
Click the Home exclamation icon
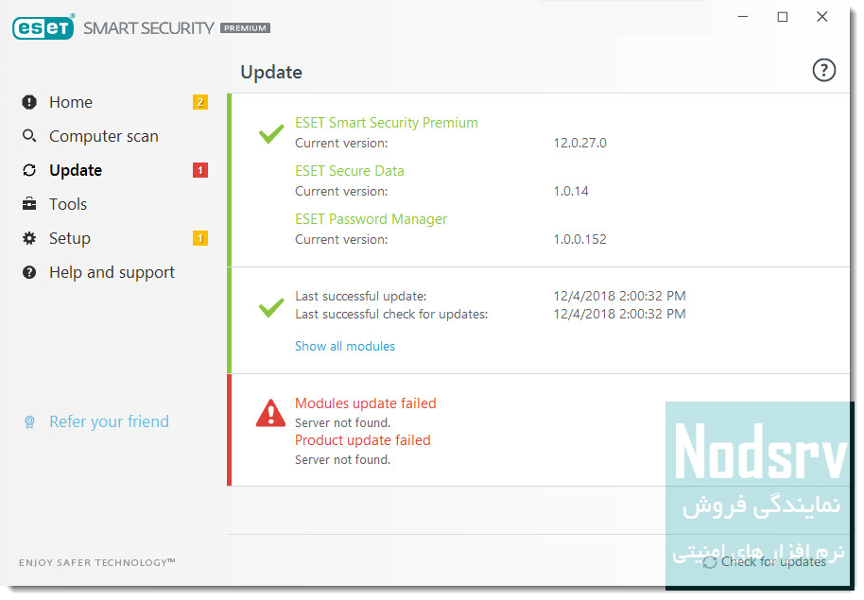pyautogui.click(x=28, y=102)
